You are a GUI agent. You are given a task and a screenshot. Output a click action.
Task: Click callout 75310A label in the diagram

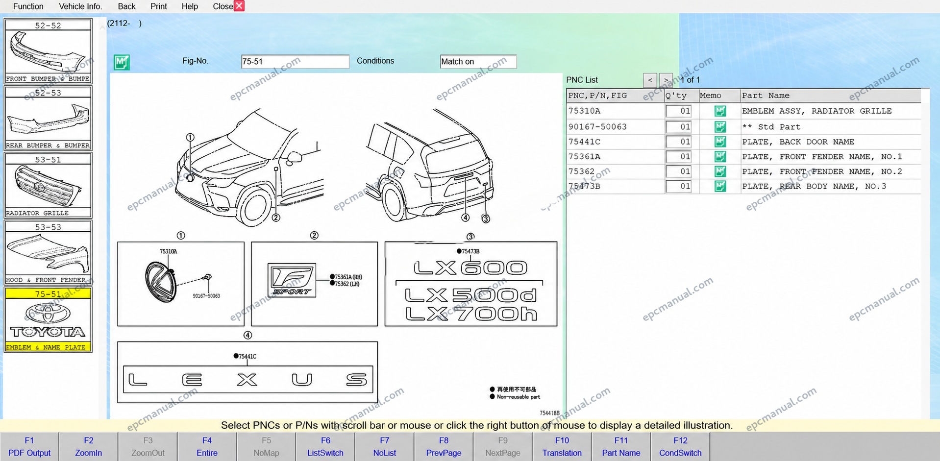(x=168, y=251)
